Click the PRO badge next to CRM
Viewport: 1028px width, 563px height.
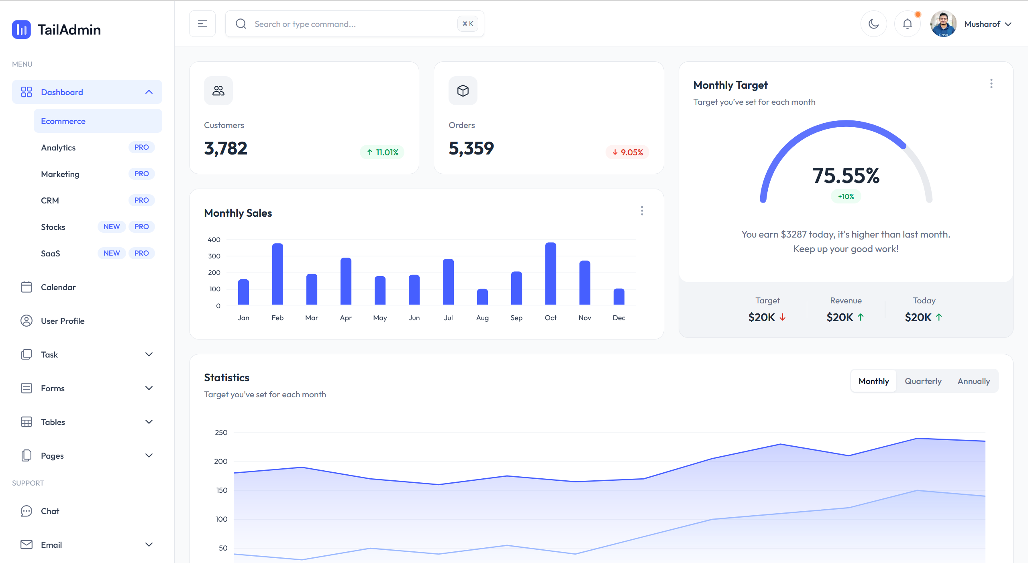[x=142, y=200]
